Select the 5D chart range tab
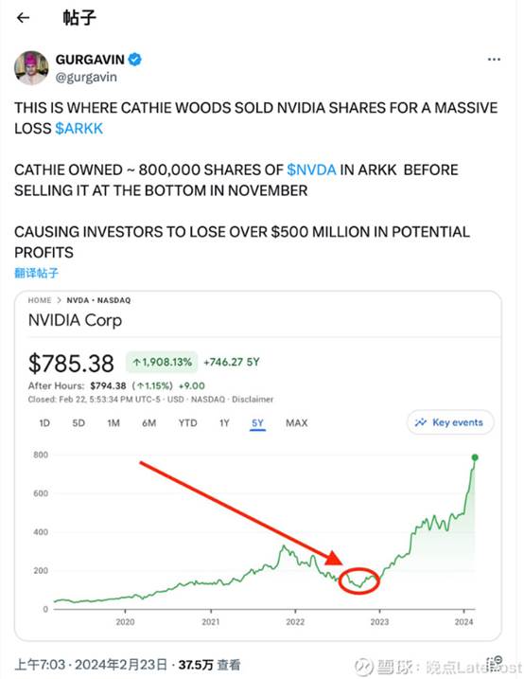This screenshot has width=524, height=679. [x=79, y=422]
